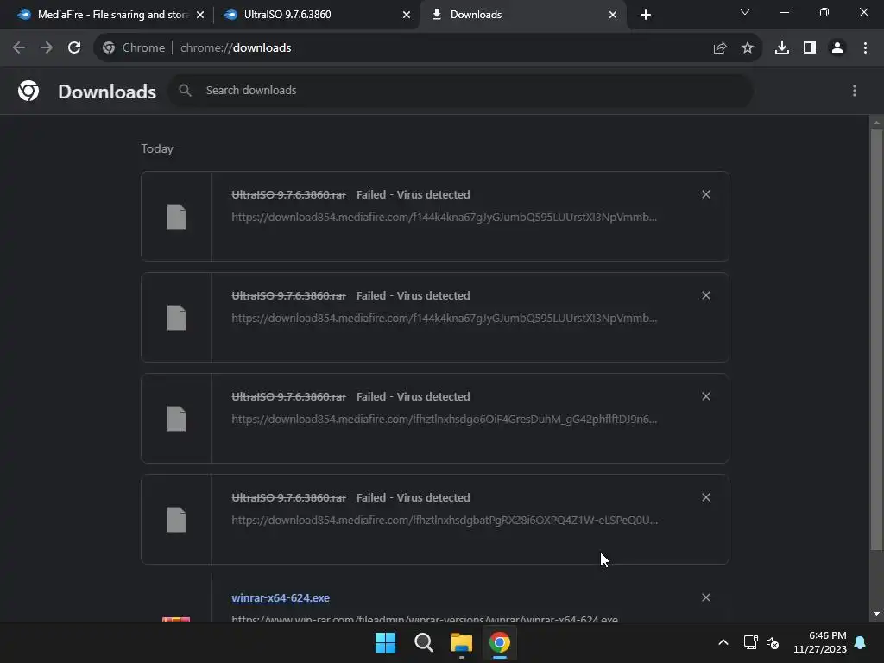The height and width of the screenshot is (663, 884).
Task: Click the scrollbar up arrow
Action: pyautogui.click(x=876, y=123)
